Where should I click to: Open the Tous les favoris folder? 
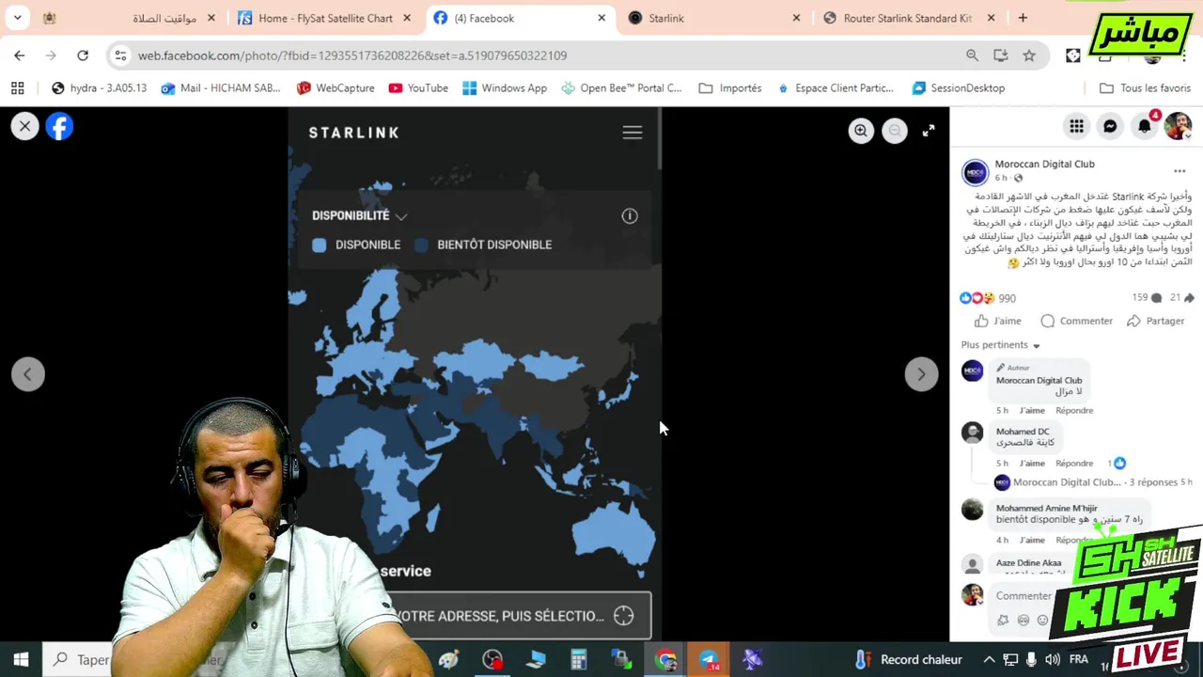(x=1145, y=88)
